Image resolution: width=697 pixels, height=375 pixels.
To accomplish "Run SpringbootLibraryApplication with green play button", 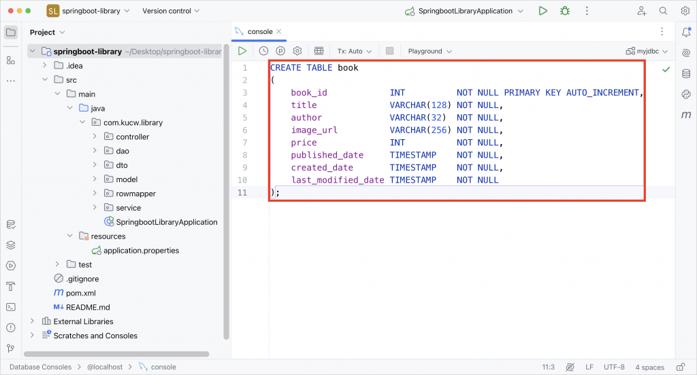I will 542,11.
